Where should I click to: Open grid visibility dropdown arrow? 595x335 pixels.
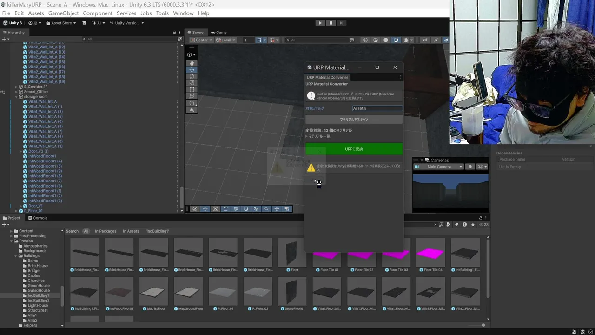264,40
